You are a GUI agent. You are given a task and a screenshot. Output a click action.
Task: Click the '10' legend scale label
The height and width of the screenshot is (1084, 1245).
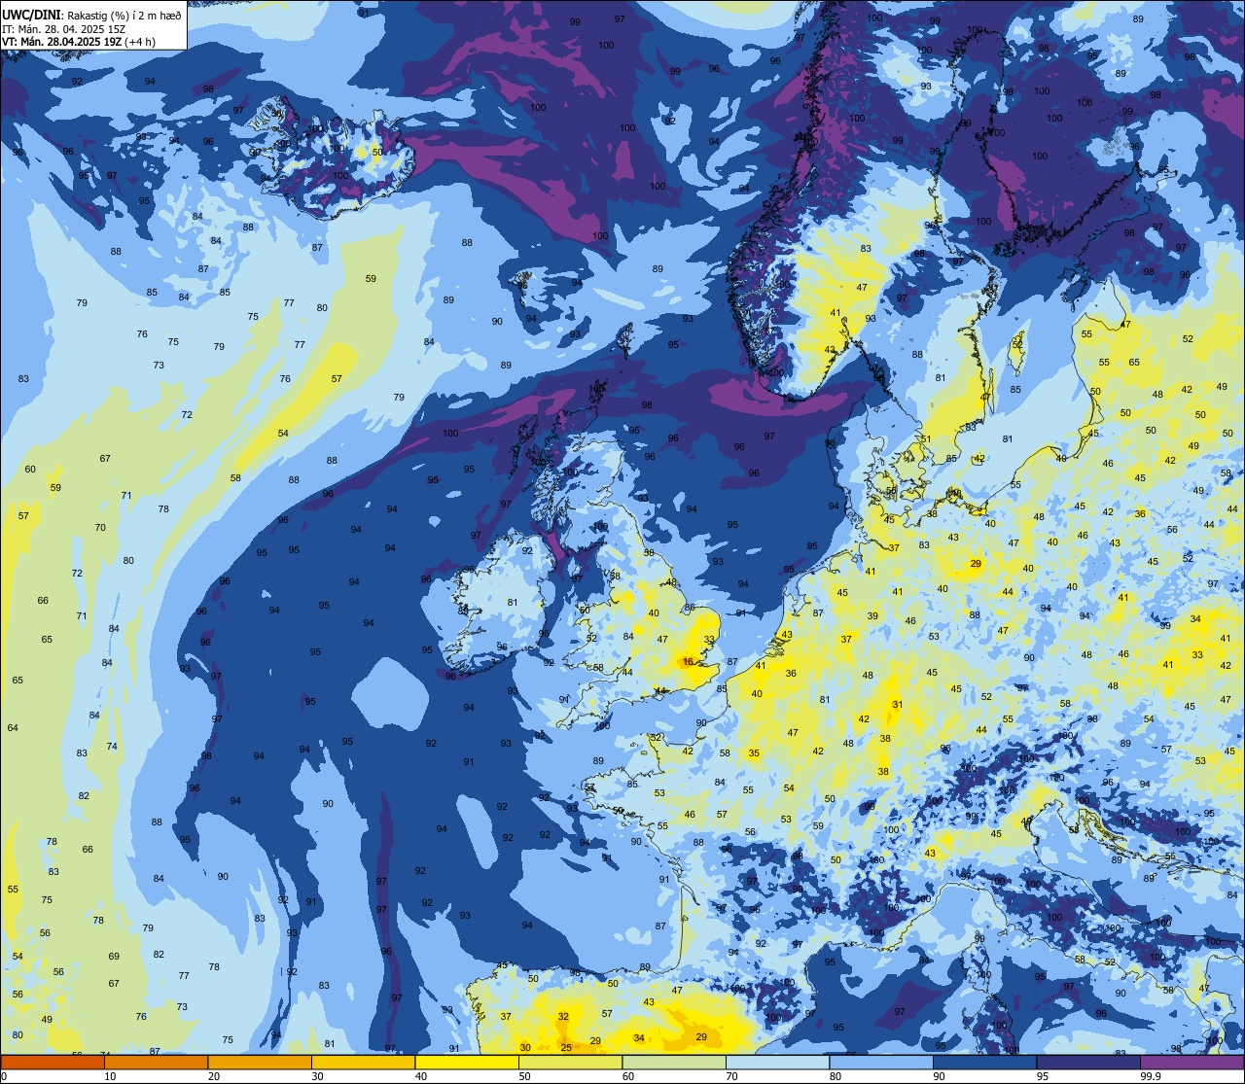coord(110,1076)
